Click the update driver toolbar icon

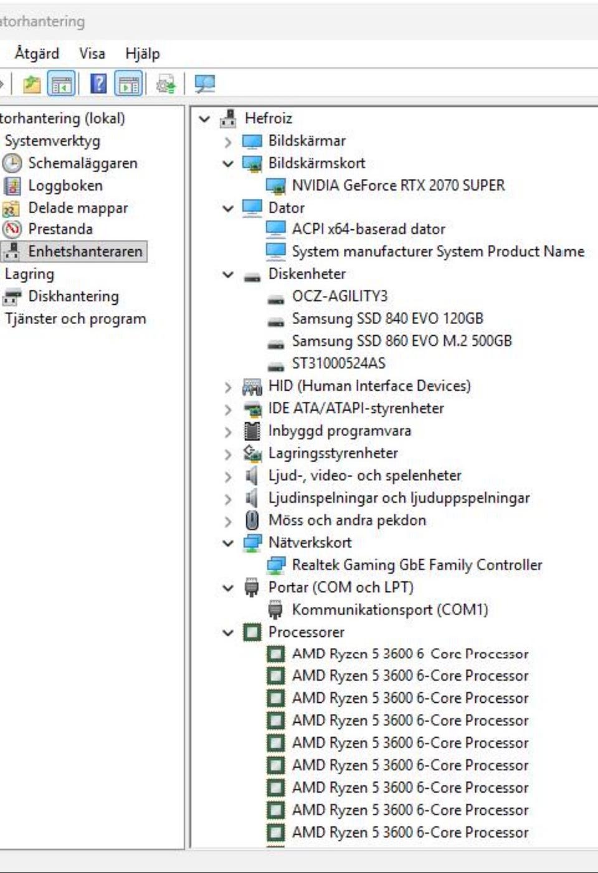[166, 83]
